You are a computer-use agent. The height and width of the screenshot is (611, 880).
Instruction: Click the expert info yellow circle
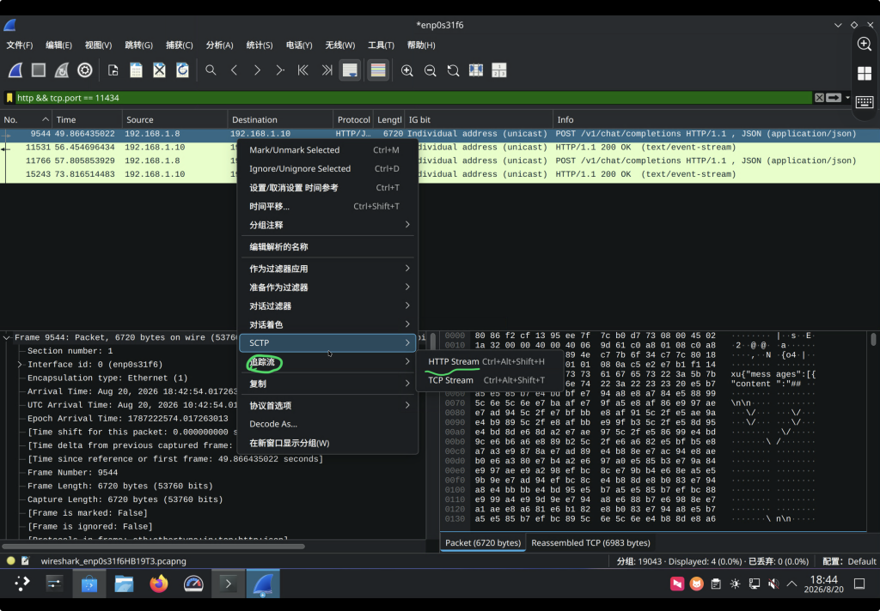click(x=10, y=560)
